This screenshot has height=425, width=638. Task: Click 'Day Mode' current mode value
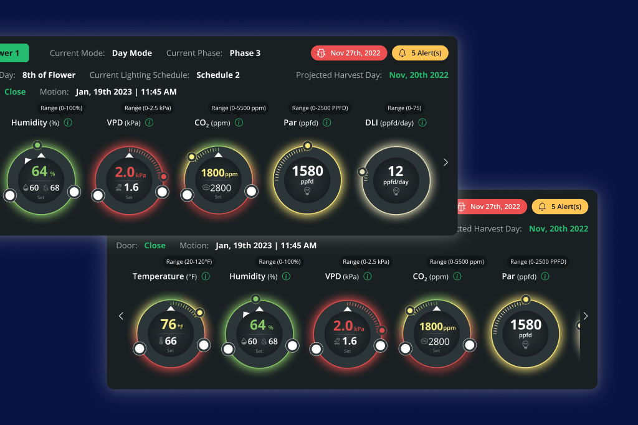tap(132, 54)
